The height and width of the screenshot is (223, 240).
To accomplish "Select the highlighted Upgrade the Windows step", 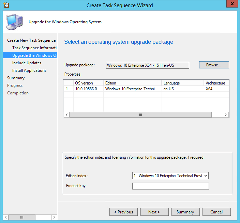I will 30,55.
